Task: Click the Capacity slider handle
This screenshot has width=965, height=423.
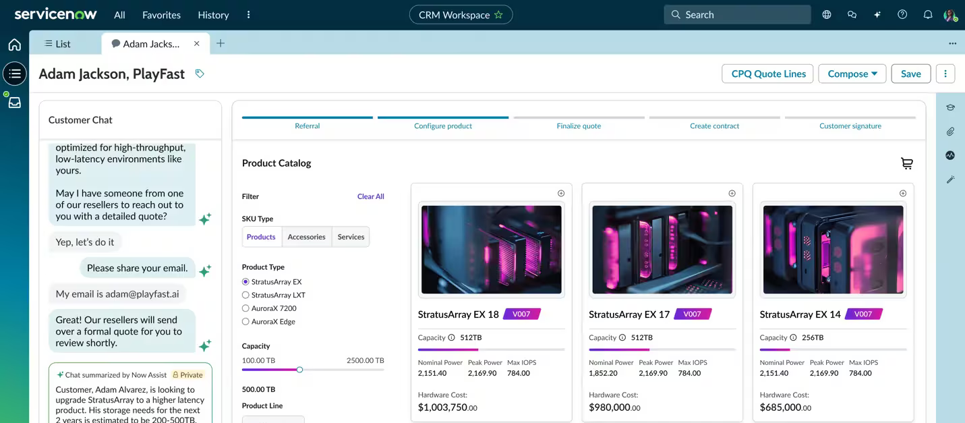Action: point(299,370)
